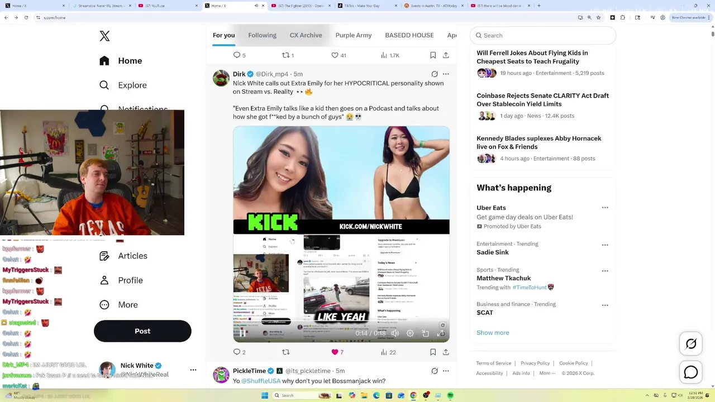
Task: Open the Explore page in sidebar
Action: tap(123, 85)
